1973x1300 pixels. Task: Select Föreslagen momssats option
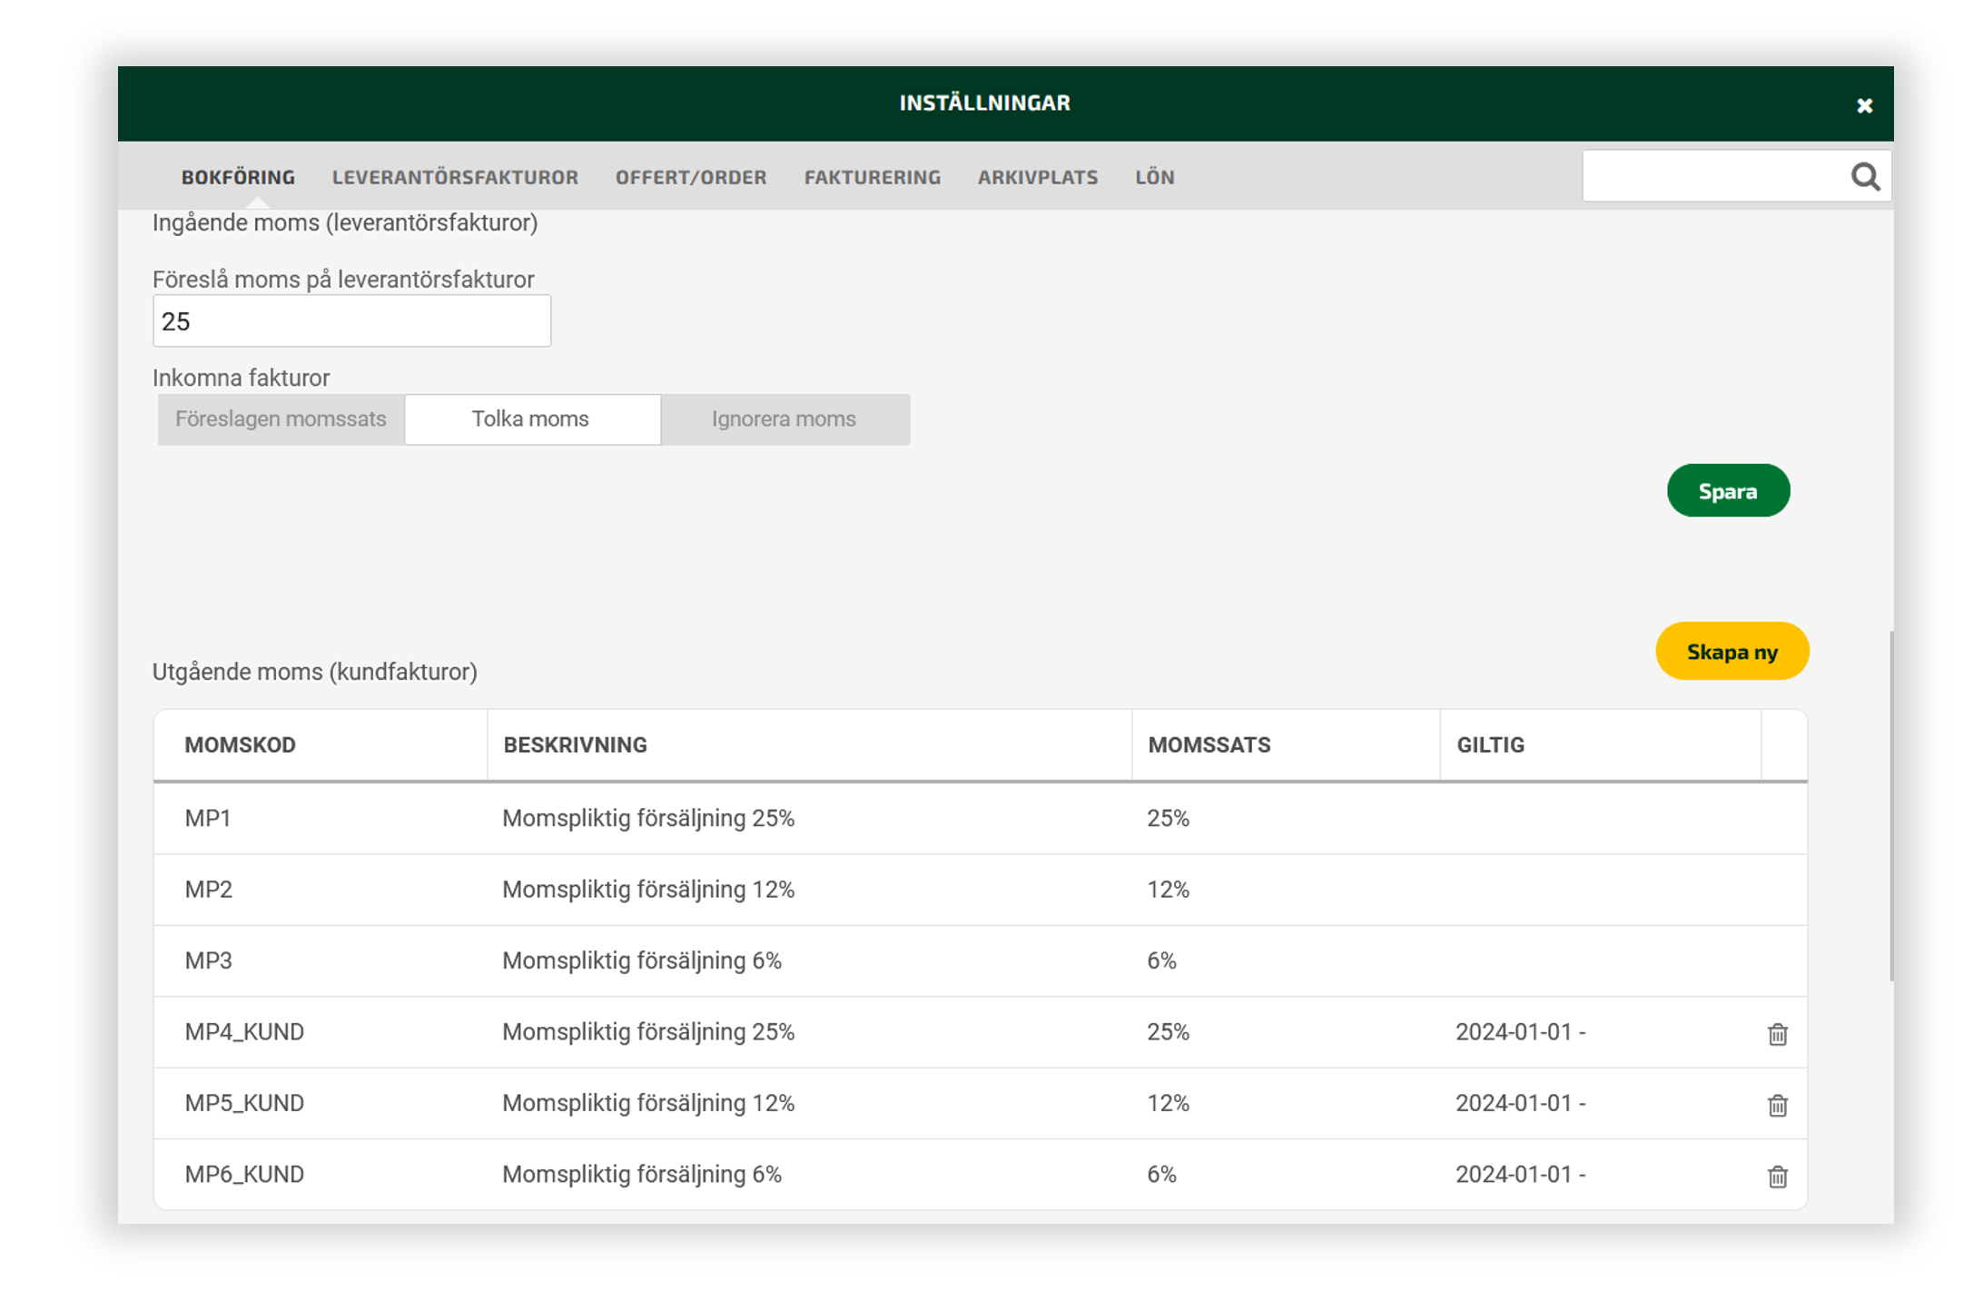281,419
